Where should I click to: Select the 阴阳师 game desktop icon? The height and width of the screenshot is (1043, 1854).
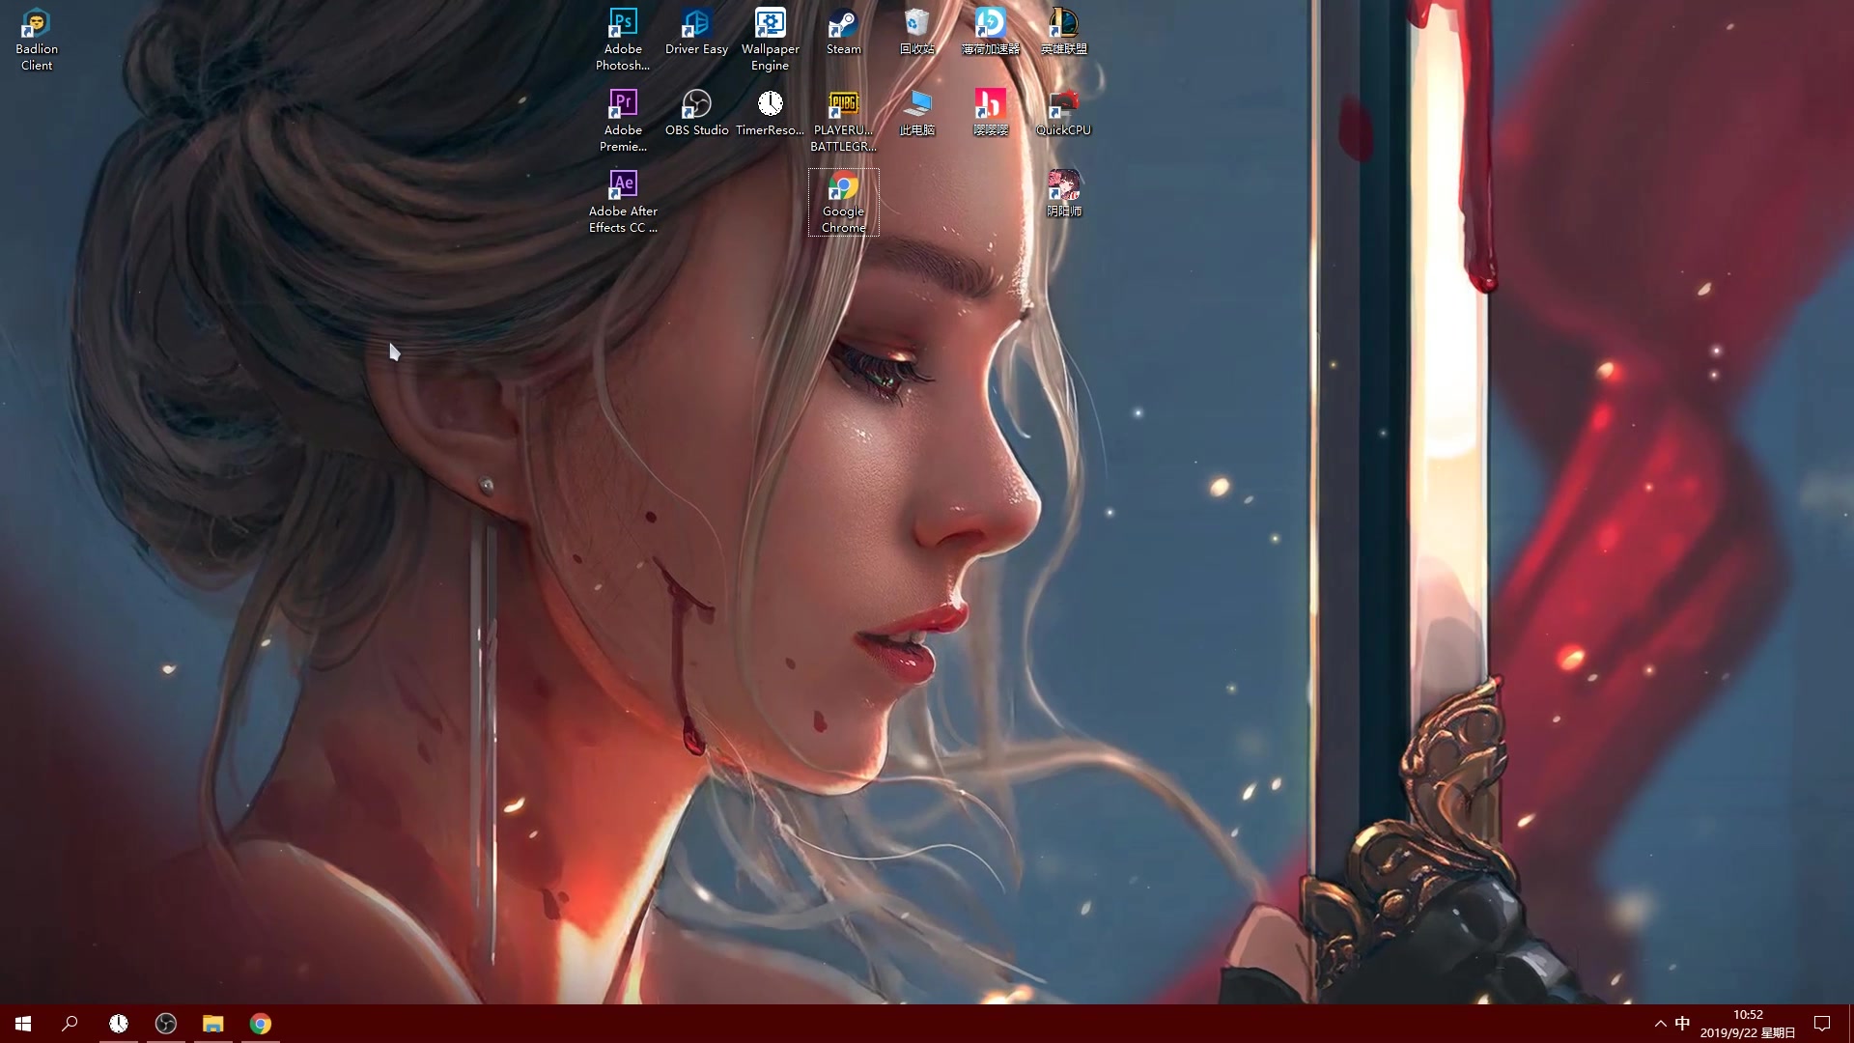click(1063, 193)
